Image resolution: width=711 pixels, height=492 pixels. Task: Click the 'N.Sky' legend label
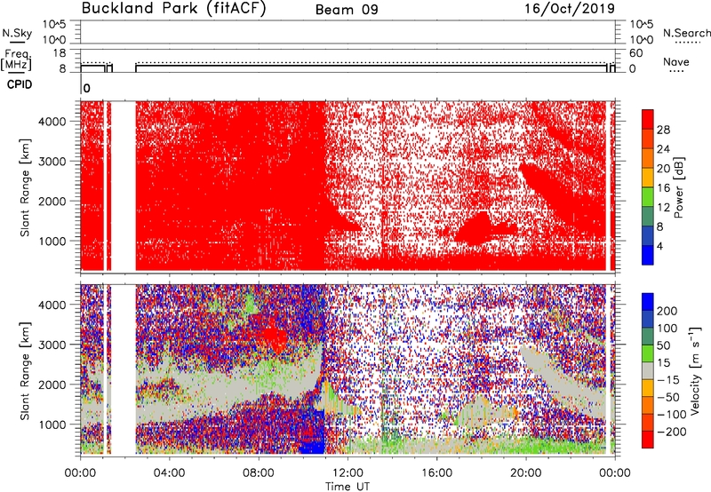pos(17,33)
